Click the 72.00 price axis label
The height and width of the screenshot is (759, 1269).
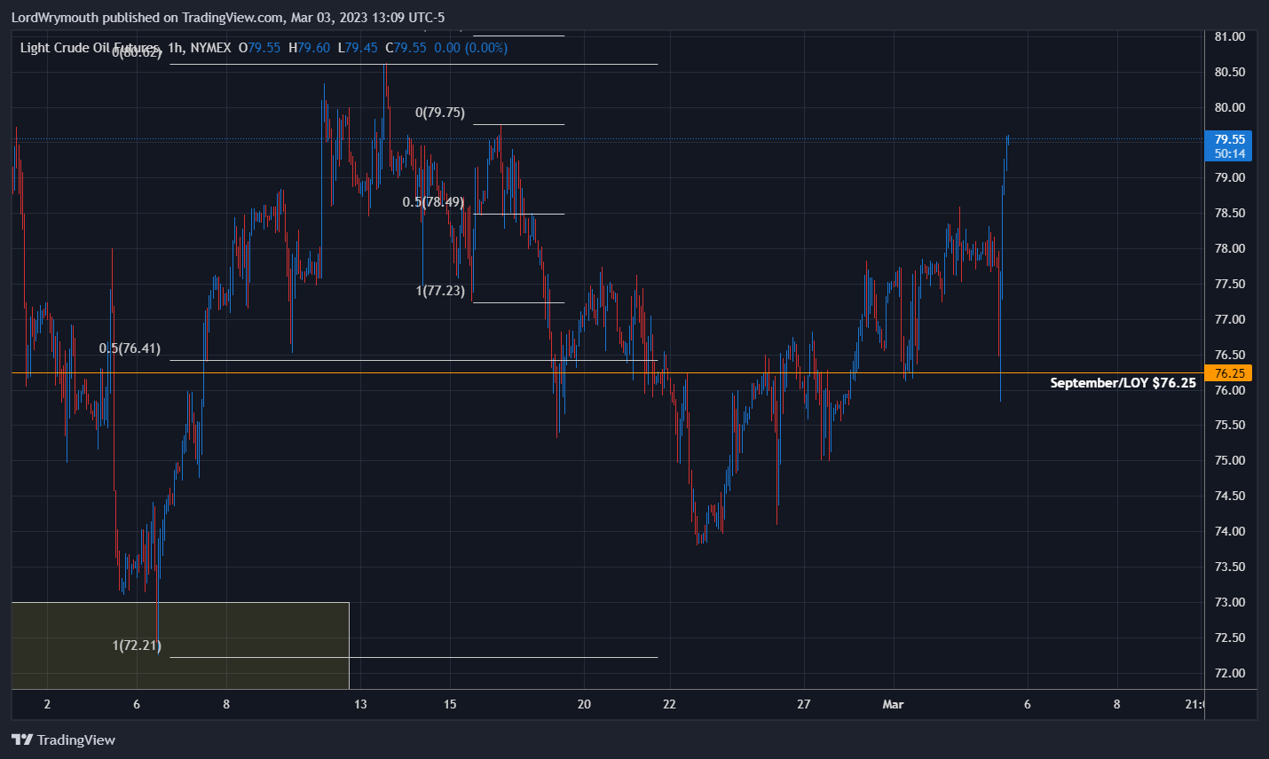pos(1230,673)
